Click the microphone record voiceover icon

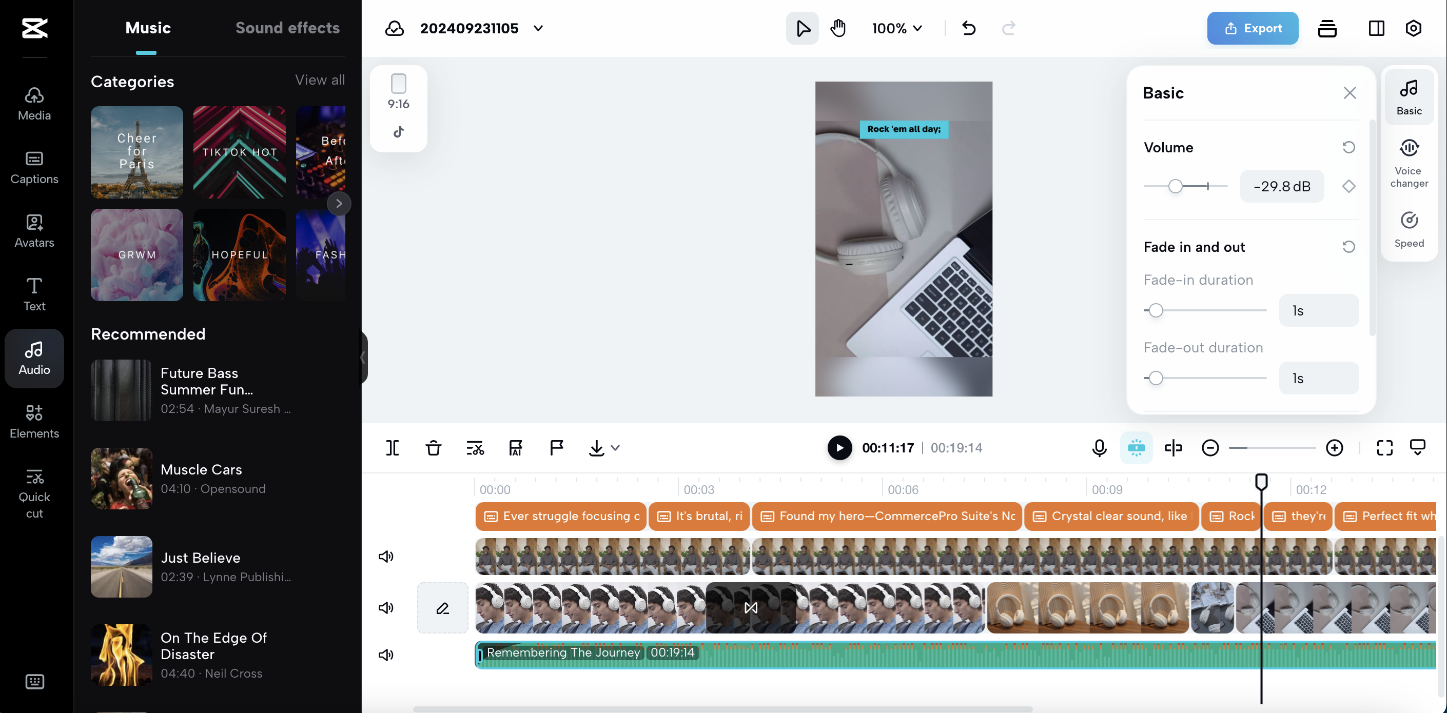1099,447
